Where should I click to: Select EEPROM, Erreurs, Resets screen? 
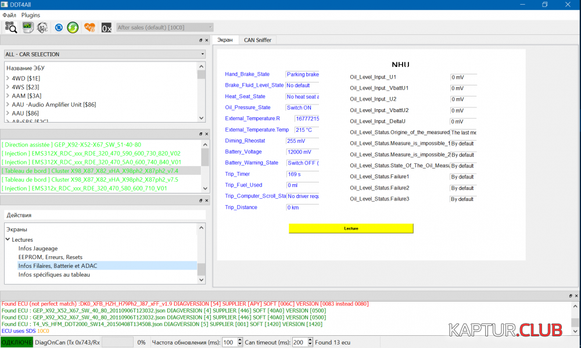pos(51,257)
